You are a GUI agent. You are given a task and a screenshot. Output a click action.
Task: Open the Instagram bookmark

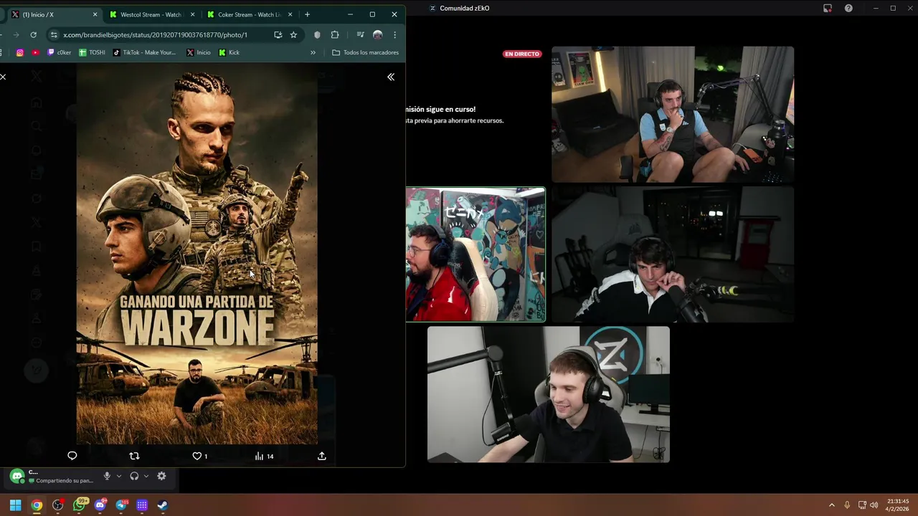19,52
